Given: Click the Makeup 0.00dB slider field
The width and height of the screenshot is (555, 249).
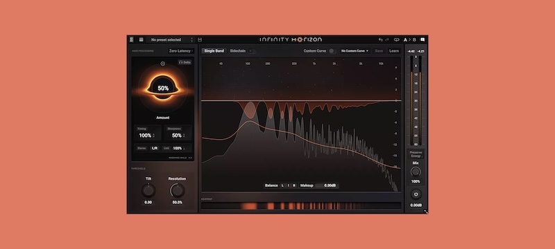Looking at the screenshot, I should pyautogui.click(x=326, y=185).
